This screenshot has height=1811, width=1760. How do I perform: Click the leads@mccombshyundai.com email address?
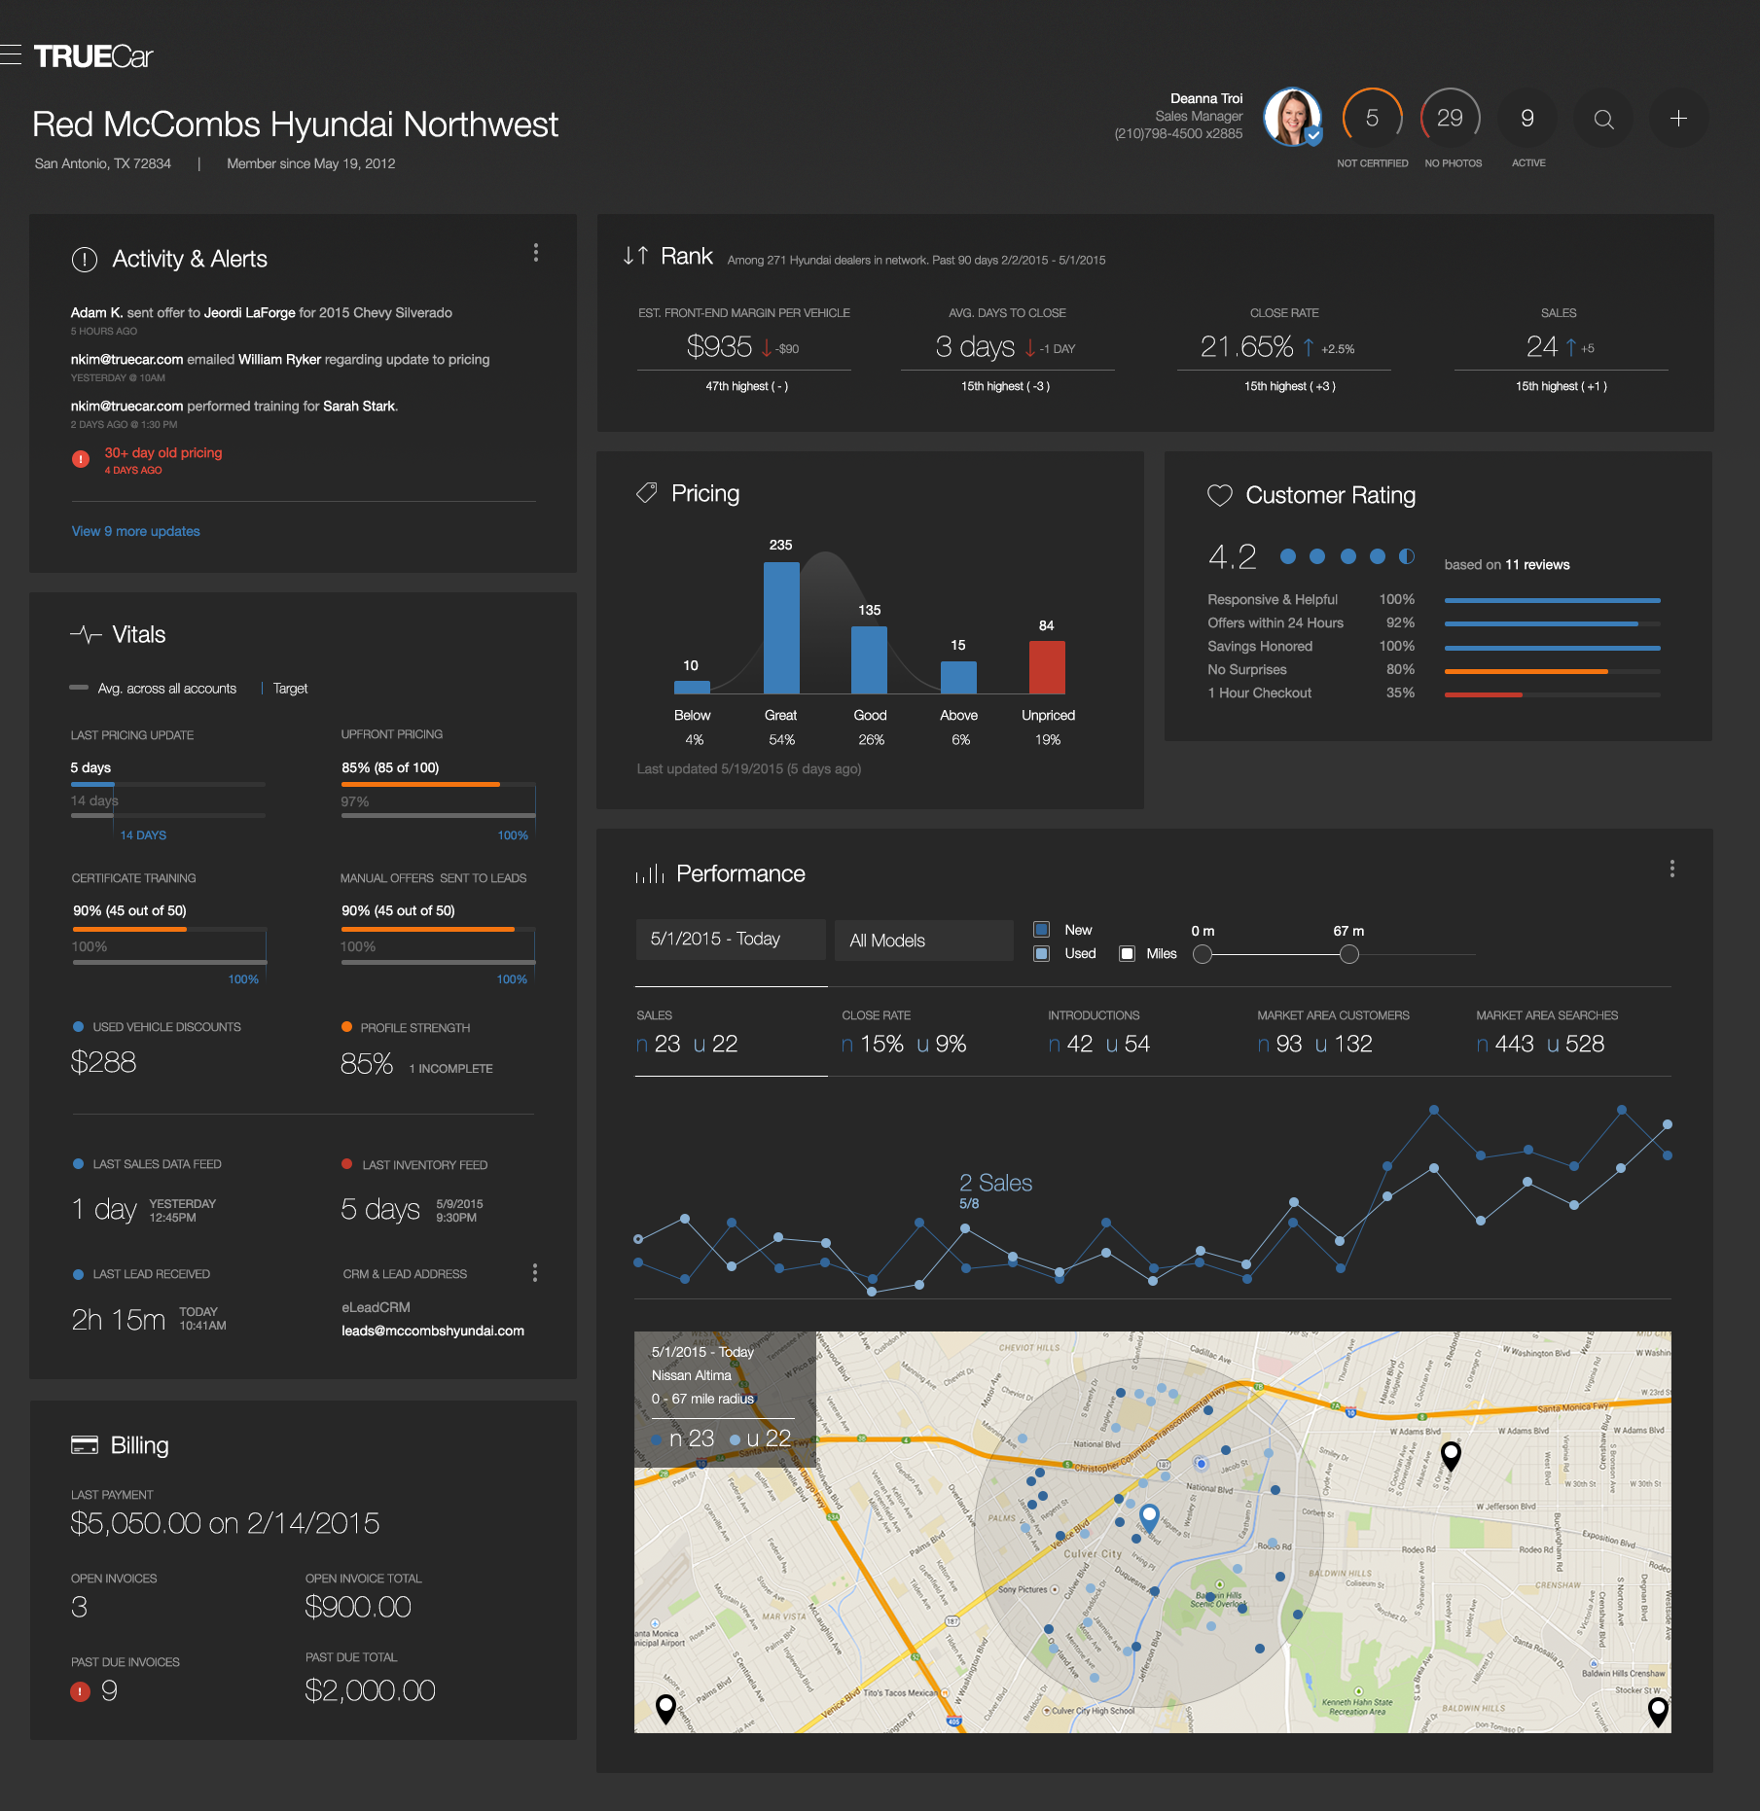pos(431,1331)
